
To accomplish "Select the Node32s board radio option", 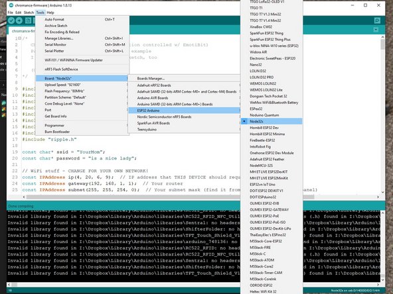I will point(272,121).
